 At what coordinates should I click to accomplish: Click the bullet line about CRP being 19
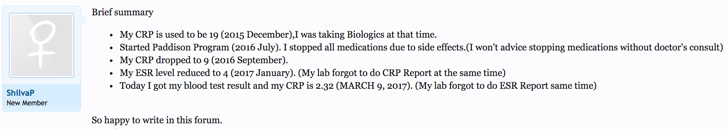click(278, 34)
